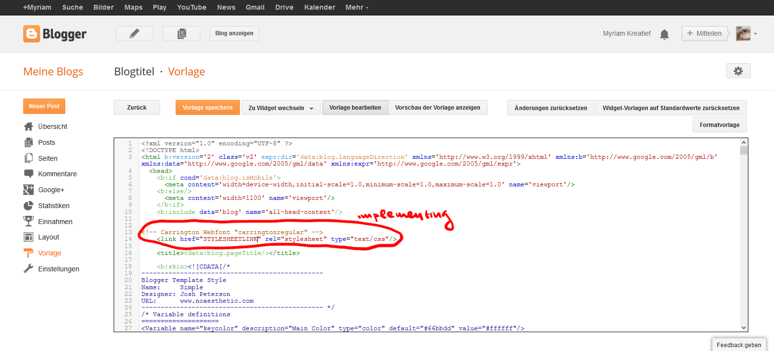Open Kalender in Google bar
This screenshot has width=774, height=351.
pyautogui.click(x=320, y=7)
